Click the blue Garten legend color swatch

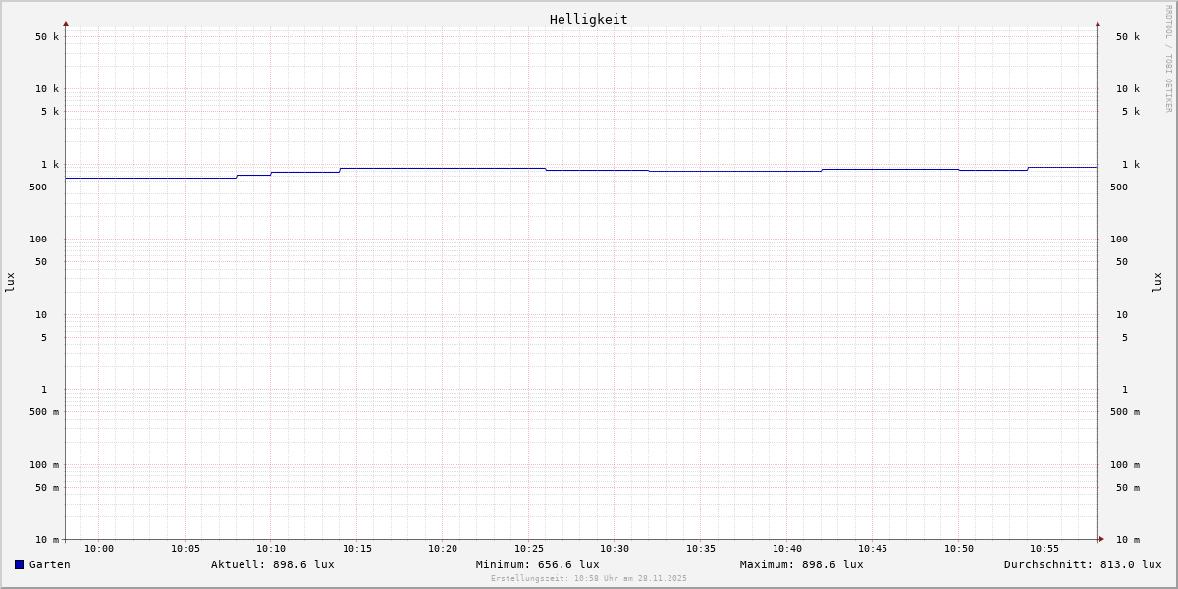click(19, 564)
